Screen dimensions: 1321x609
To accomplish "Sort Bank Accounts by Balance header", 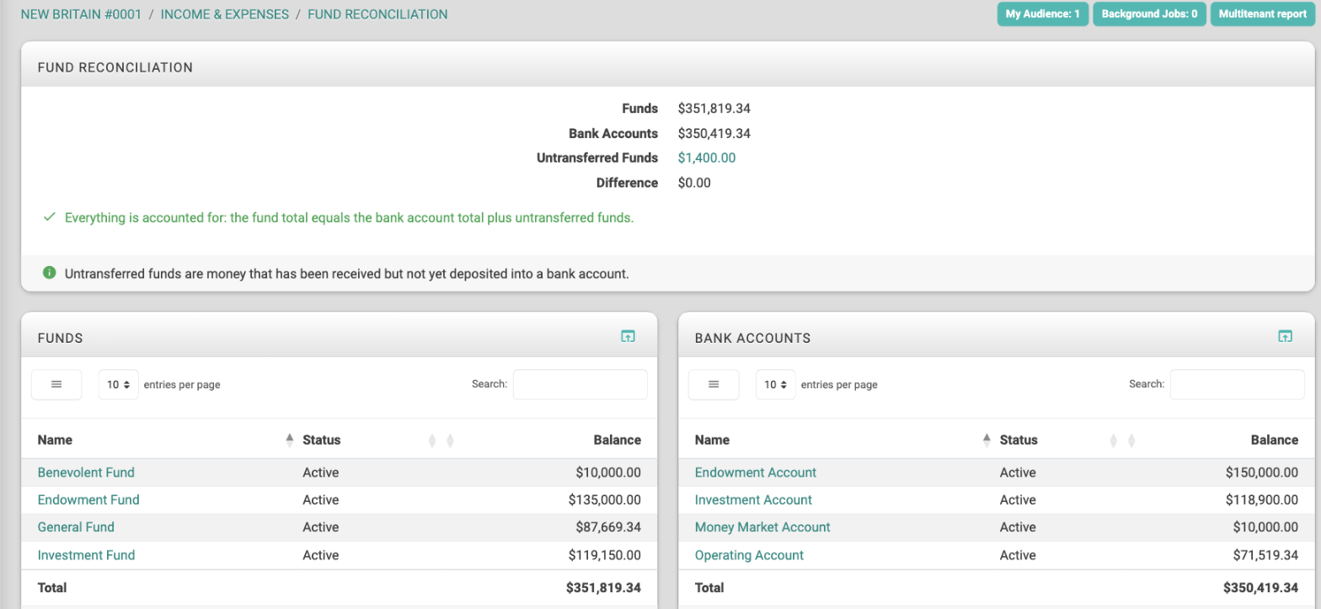I will pyautogui.click(x=1275, y=440).
